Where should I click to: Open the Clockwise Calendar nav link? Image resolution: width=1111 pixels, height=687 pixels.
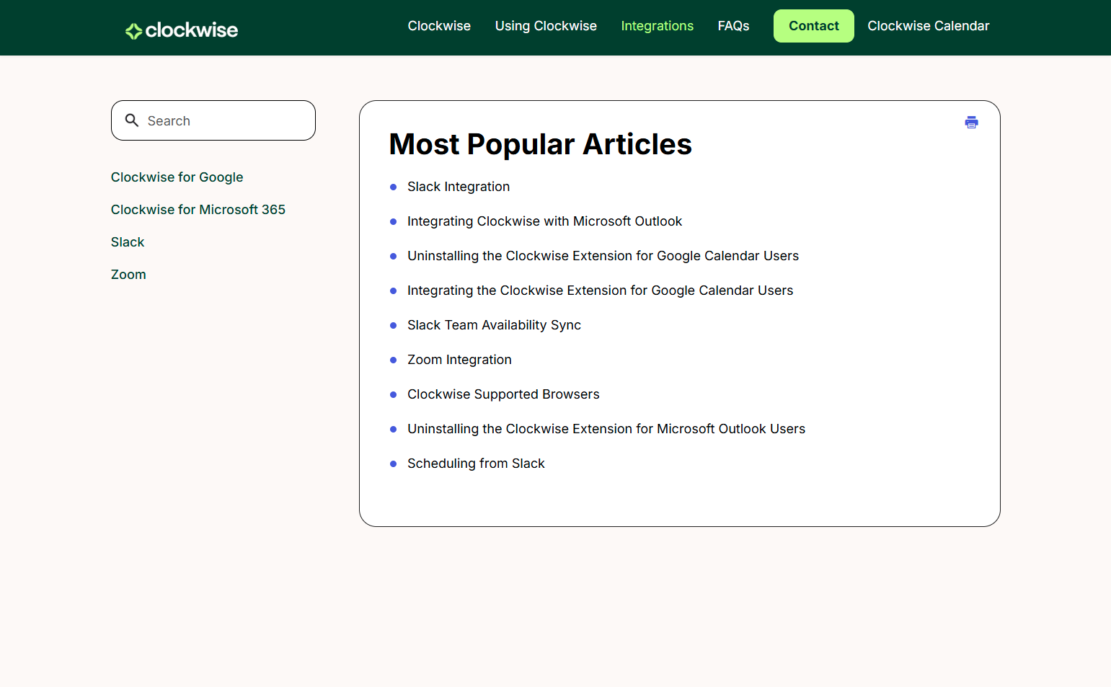(928, 26)
